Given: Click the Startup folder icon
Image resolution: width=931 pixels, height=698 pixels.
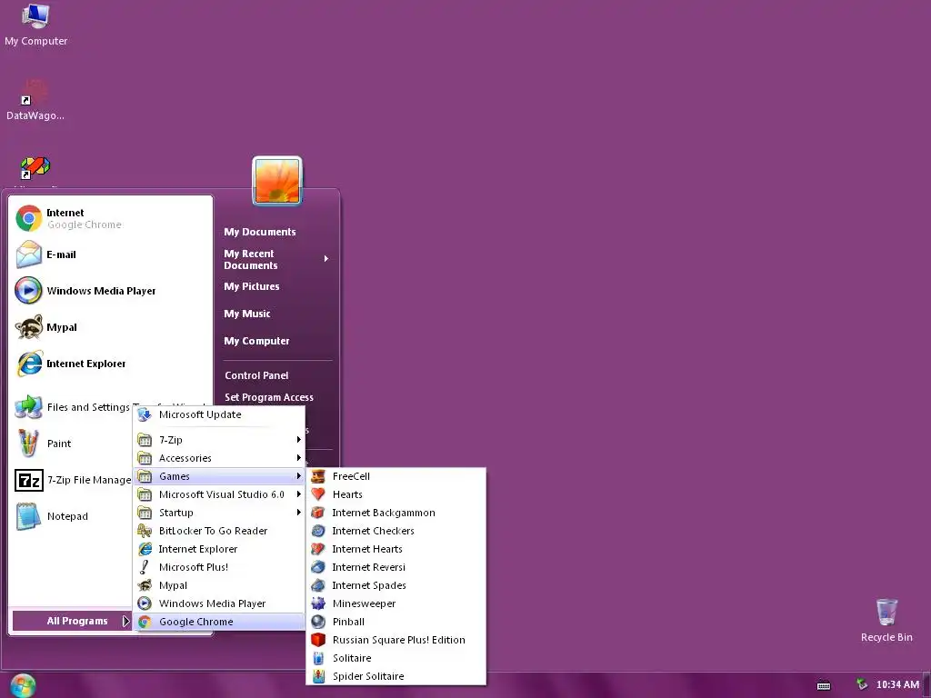Looking at the screenshot, I should coord(145,513).
